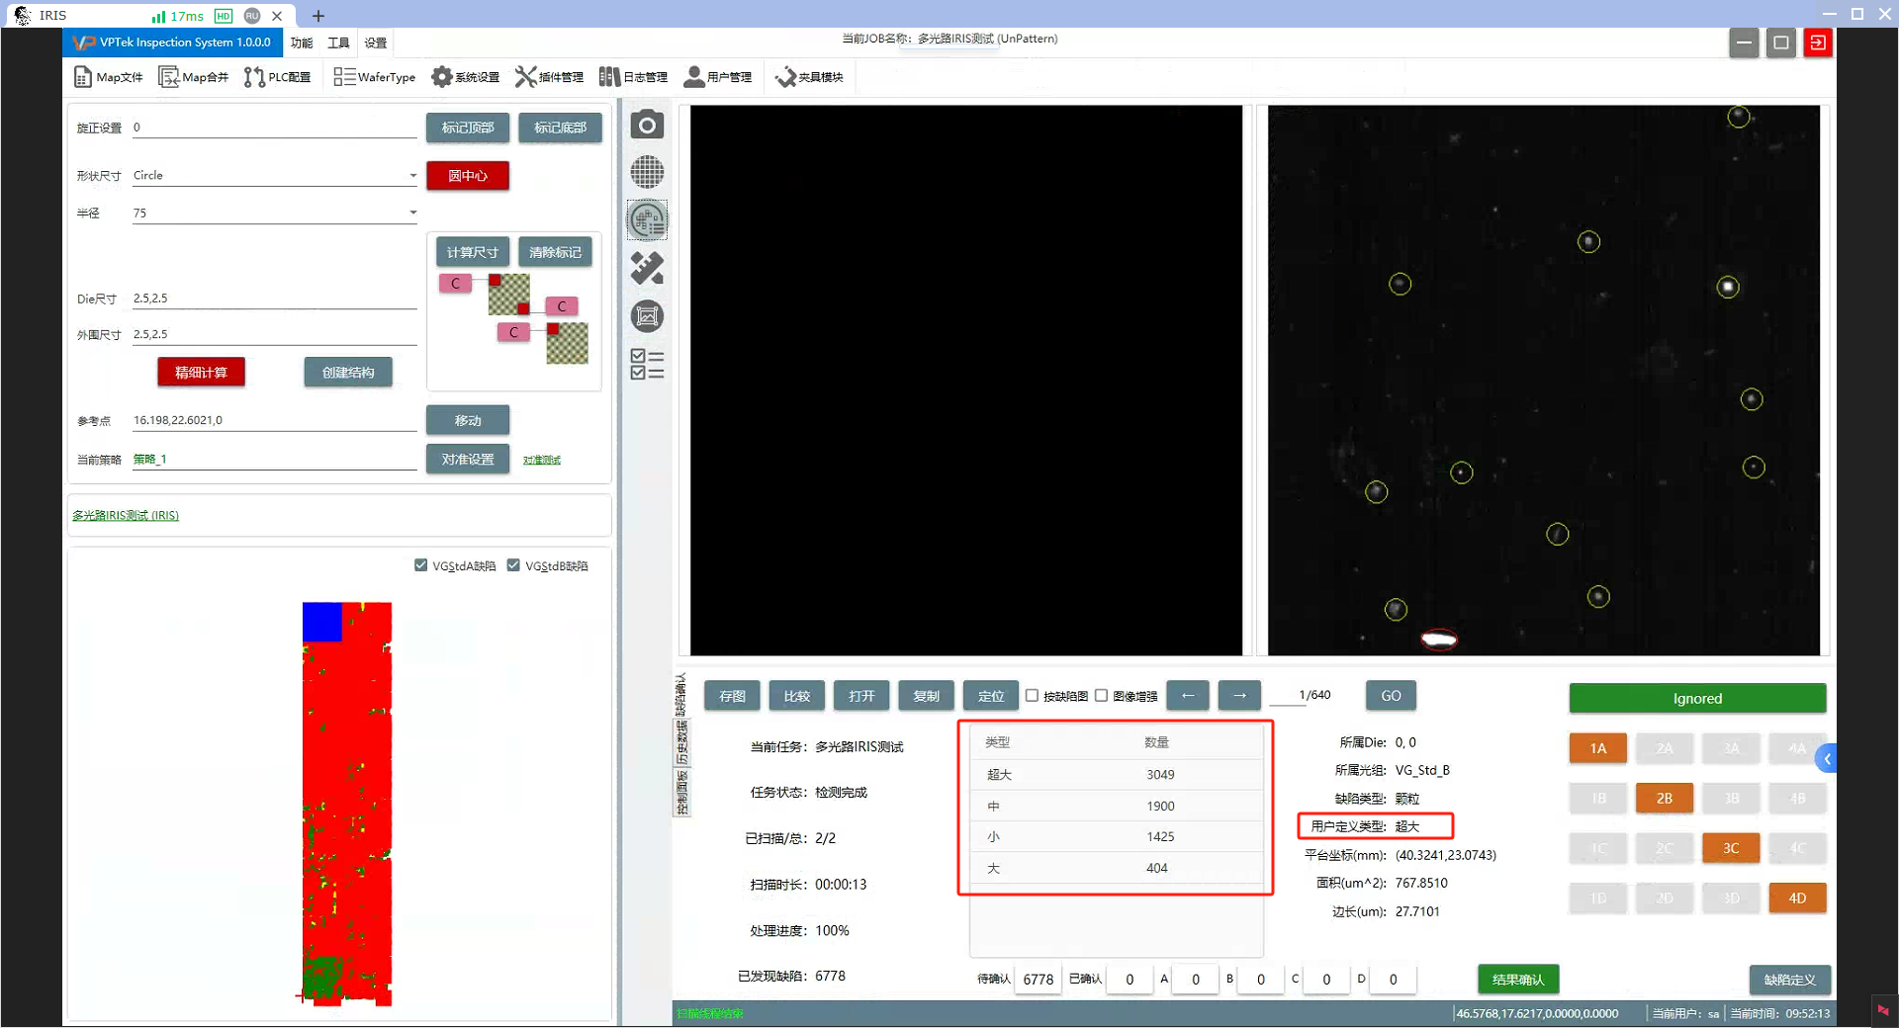Viewport: 1899px width, 1028px height.
Task: Click 标记底部 button
Action: [x=560, y=128]
